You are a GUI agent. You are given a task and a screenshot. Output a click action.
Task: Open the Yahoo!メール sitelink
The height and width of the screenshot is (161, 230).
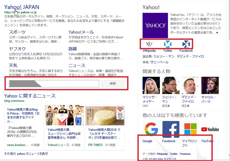[x=81, y=32]
